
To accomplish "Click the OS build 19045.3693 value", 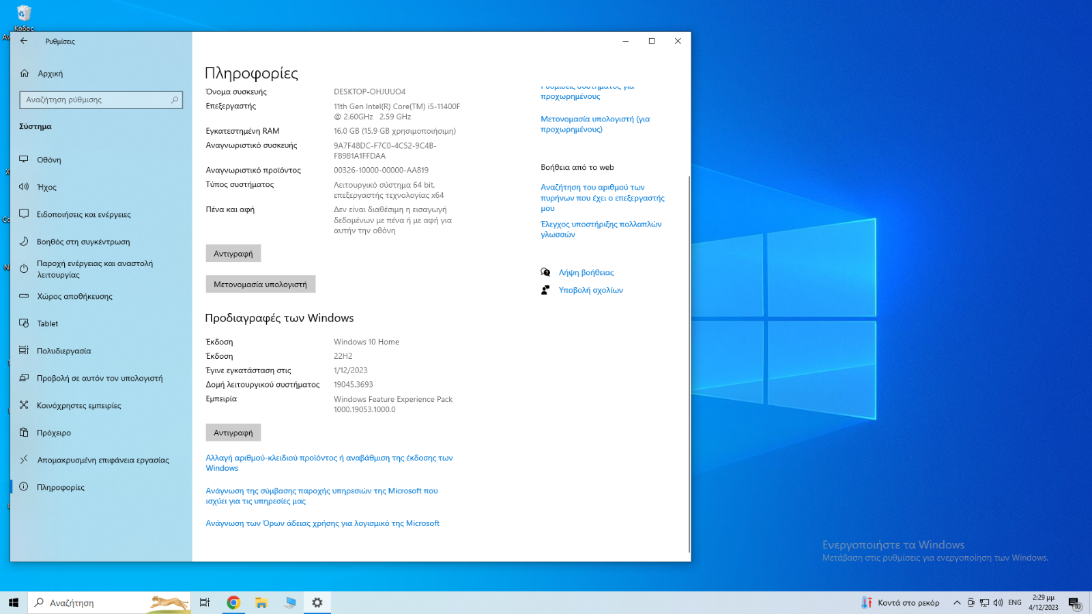I will (354, 385).
